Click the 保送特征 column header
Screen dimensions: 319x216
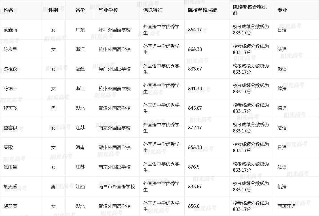153,10
